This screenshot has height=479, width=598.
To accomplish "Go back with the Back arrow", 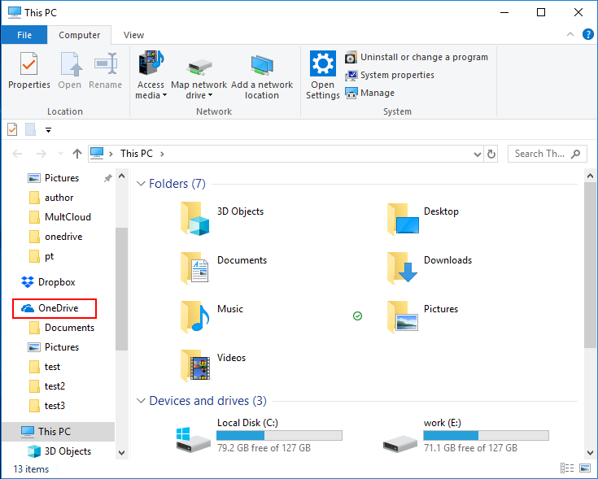I will 17,154.
